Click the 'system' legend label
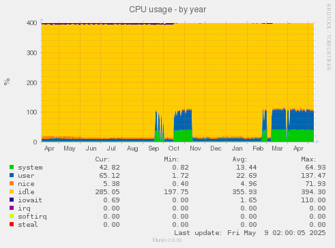 [x=30, y=168]
